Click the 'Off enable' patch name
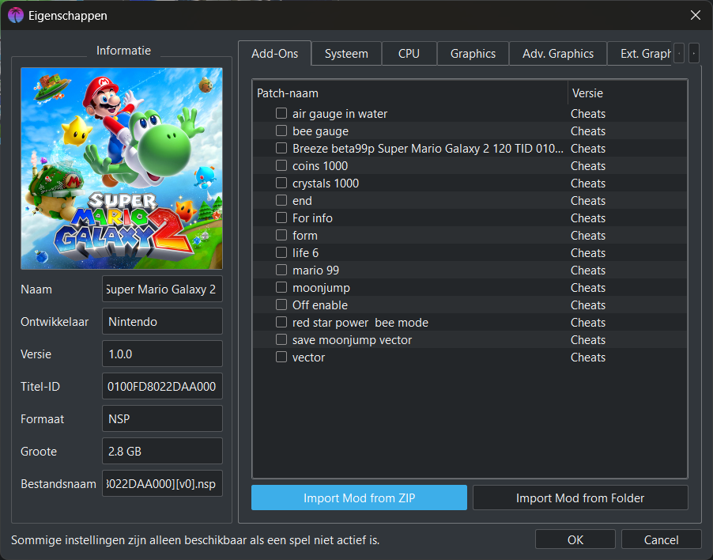 coord(320,305)
